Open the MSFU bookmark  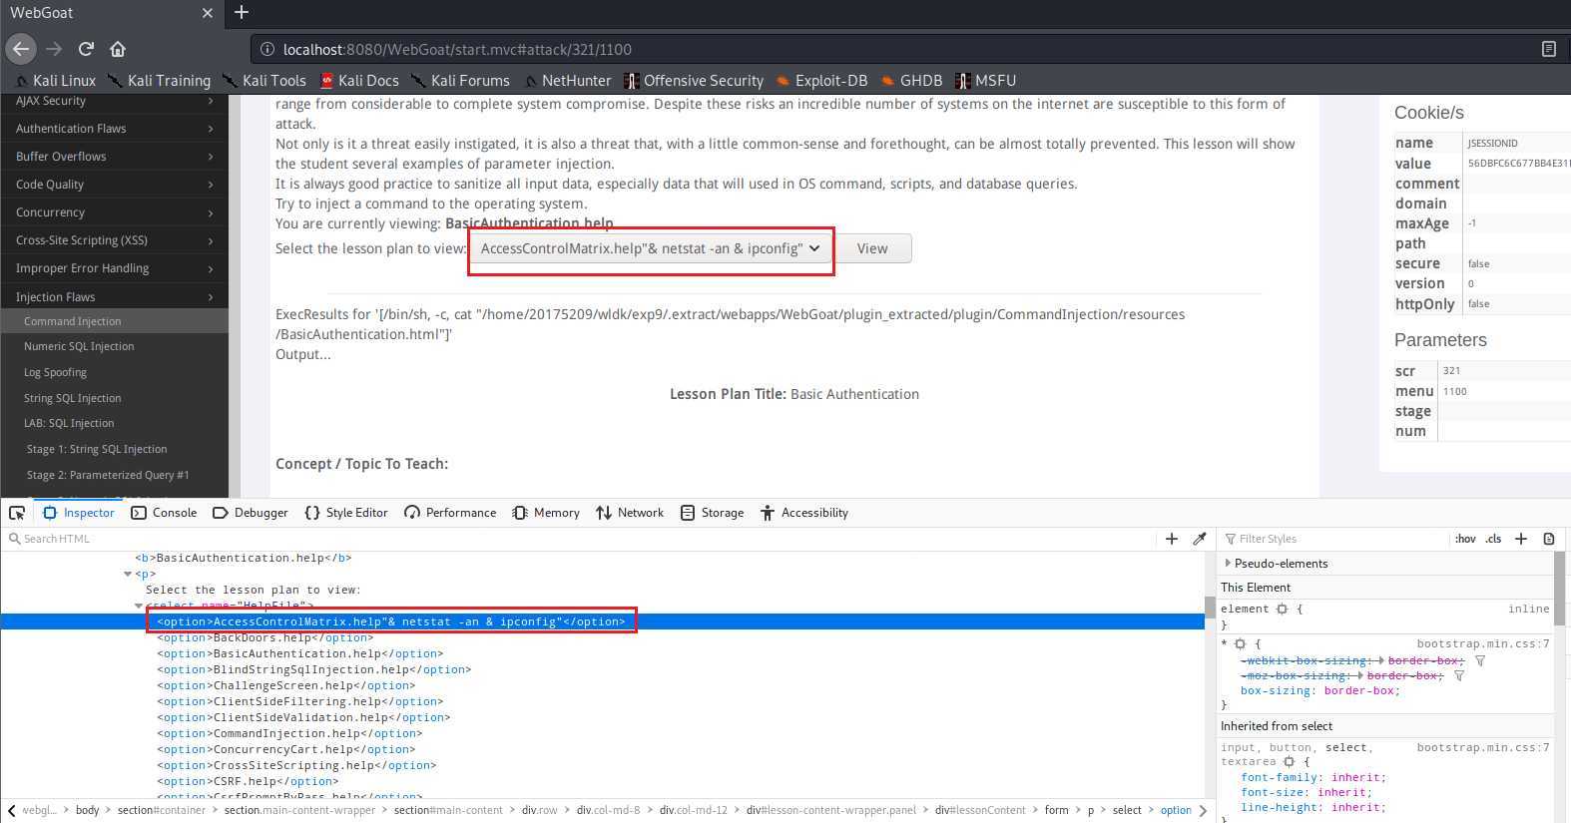click(x=985, y=81)
